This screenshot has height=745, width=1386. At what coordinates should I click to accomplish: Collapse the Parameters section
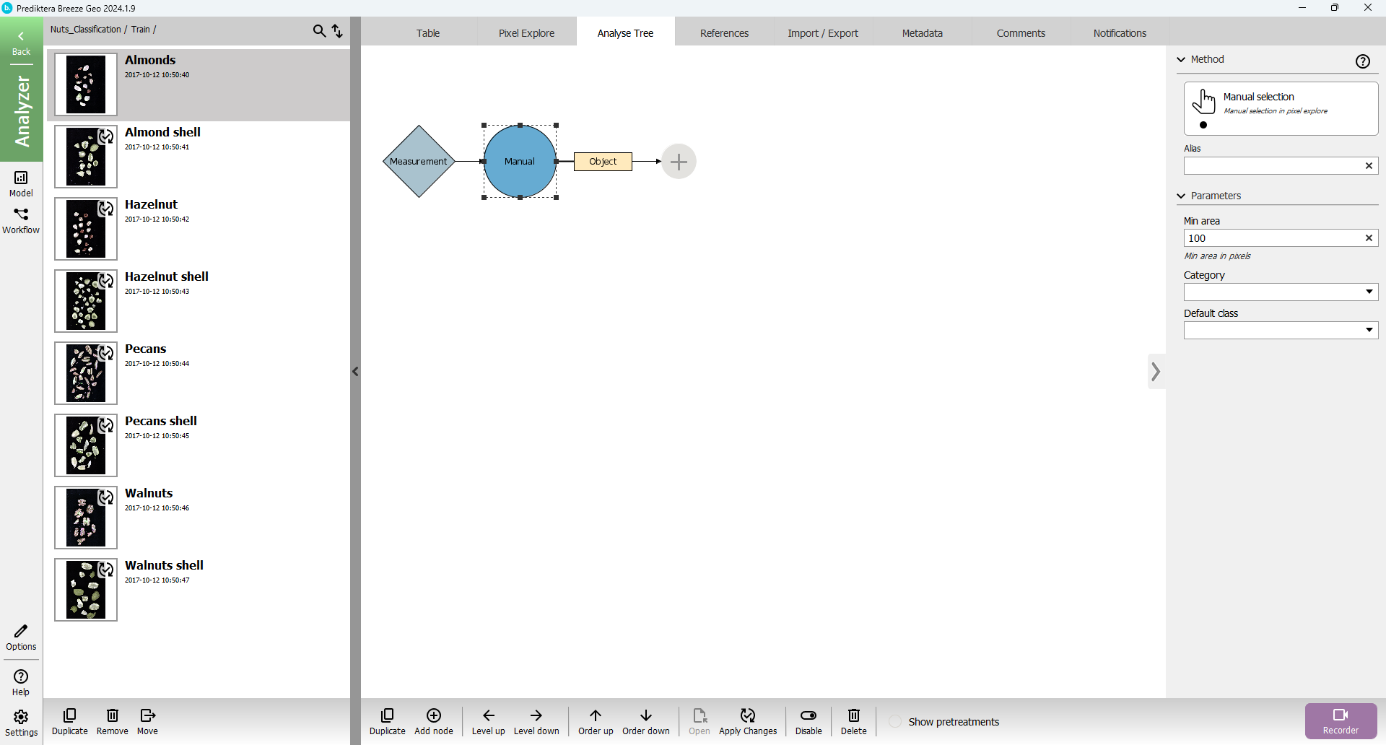pos(1182,196)
